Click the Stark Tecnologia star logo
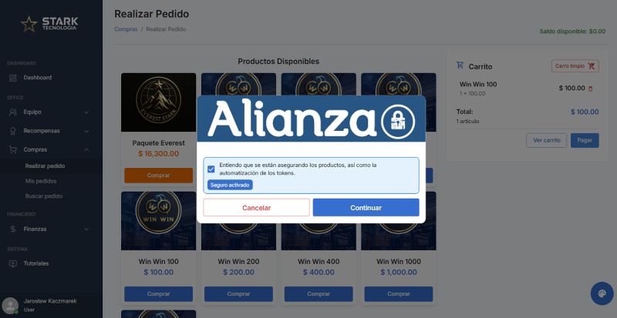The image size is (617, 318). pos(29,24)
